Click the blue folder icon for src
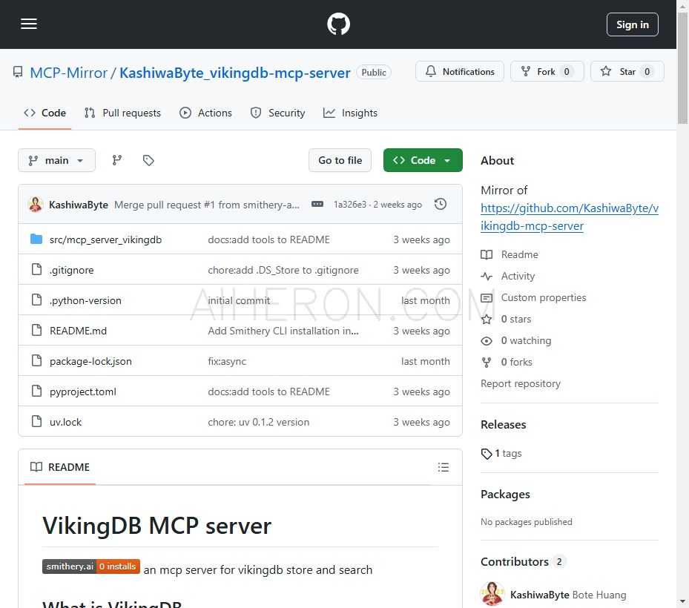Image resolution: width=689 pixels, height=608 pixels. coord(36,239)
